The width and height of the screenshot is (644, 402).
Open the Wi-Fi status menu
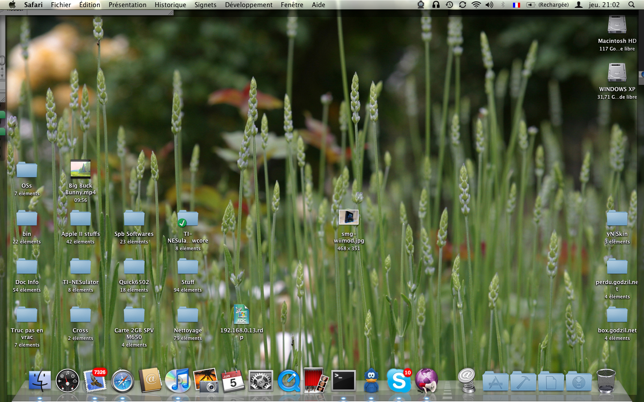point(476,5)
